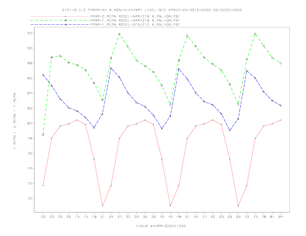Click the y-axis tick label 86
This screenshot has height=236, width=306.
coord(29,78)
